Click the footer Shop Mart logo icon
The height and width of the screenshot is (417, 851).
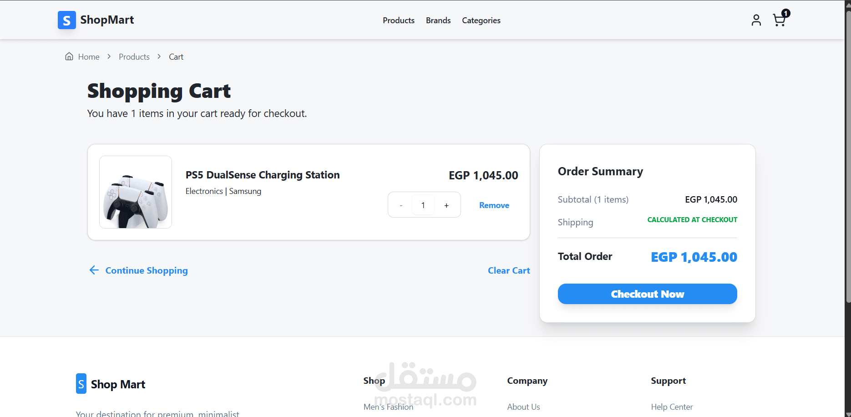pyautogui.click(x=81, y=384)
